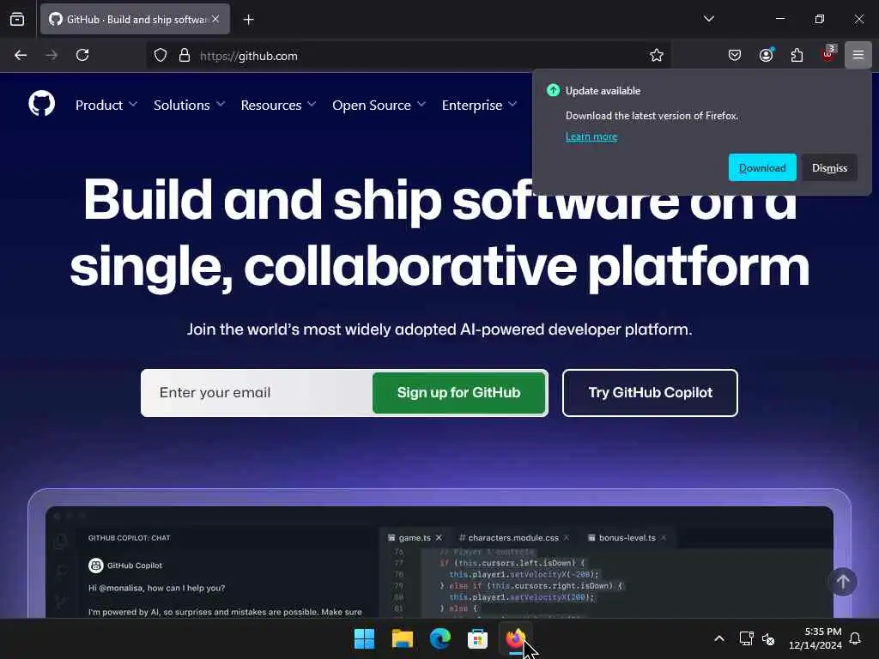The height and width of the screenshot is (659, 879).
Task: Expand the Solutions menu
Action: [x=189, y=105]
